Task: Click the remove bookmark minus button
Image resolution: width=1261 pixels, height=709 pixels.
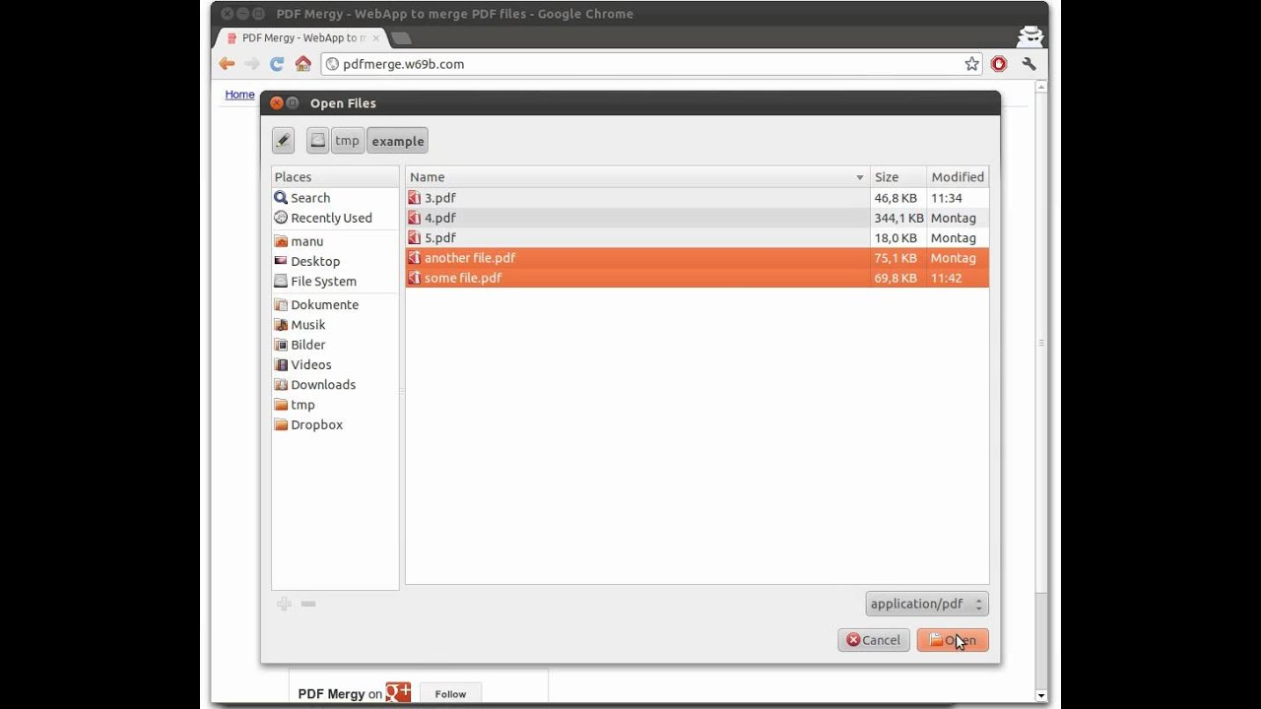Action: tap(308, 604)
